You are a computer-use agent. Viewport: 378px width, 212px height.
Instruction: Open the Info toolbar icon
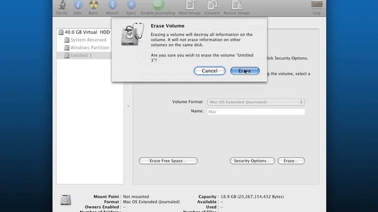point(77,8)
